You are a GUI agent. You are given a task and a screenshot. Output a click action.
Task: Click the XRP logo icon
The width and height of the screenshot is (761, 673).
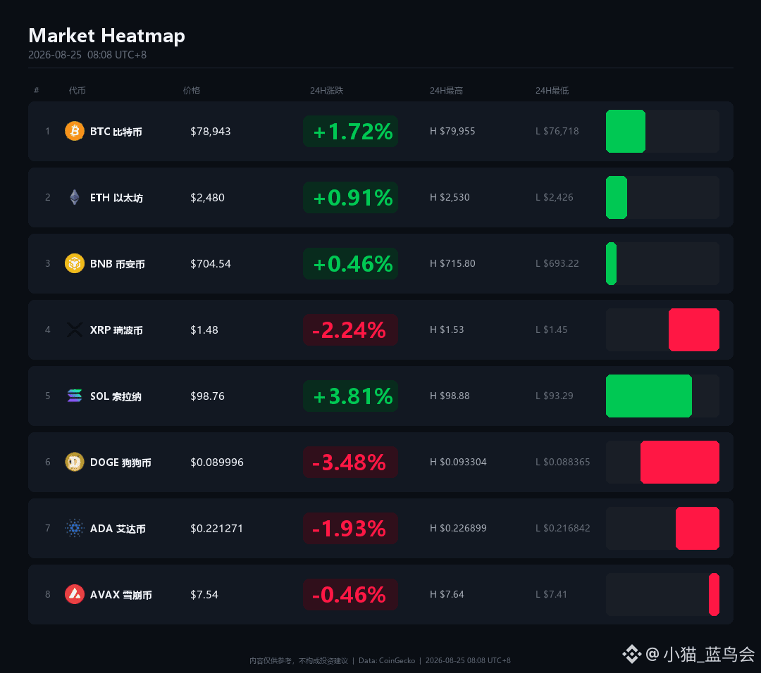[74, 329]
